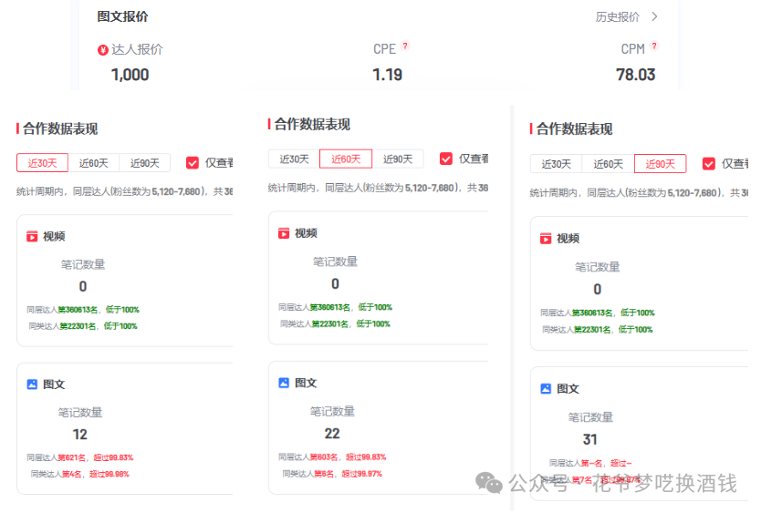
Task: Uncheck the 仅查看 checkbox in the 近90天-selected panel
Action: [709, 163]
